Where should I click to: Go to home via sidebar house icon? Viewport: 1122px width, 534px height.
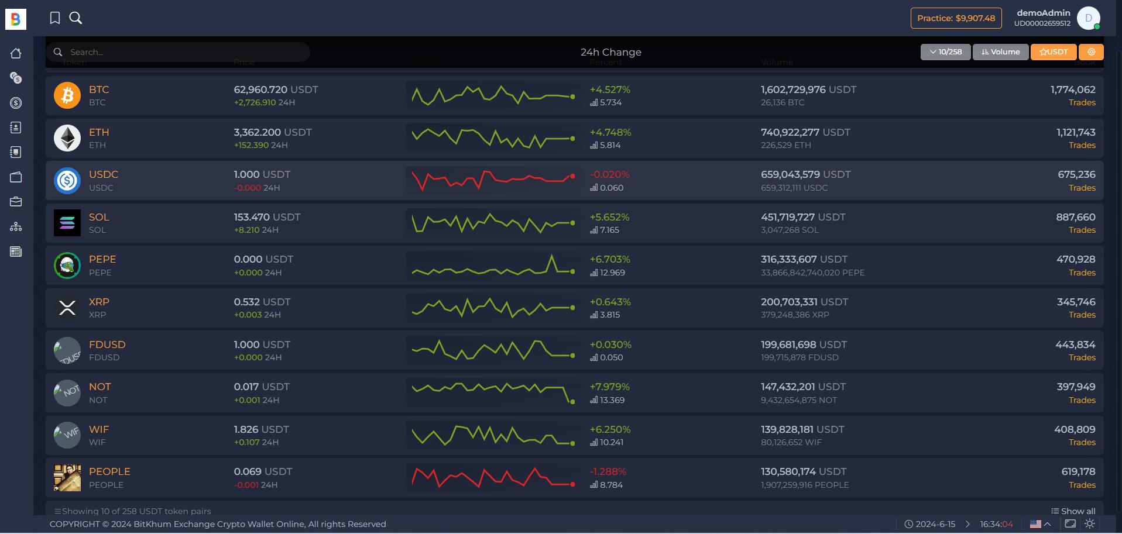click(16, 53)
